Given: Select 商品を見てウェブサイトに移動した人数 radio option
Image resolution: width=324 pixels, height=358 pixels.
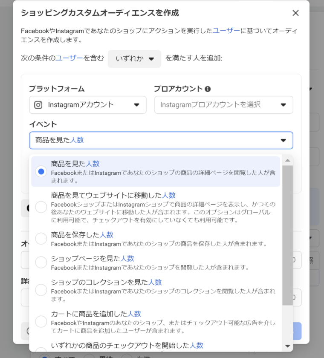Looking at the screenshot, I should click(x=41, y=207).
